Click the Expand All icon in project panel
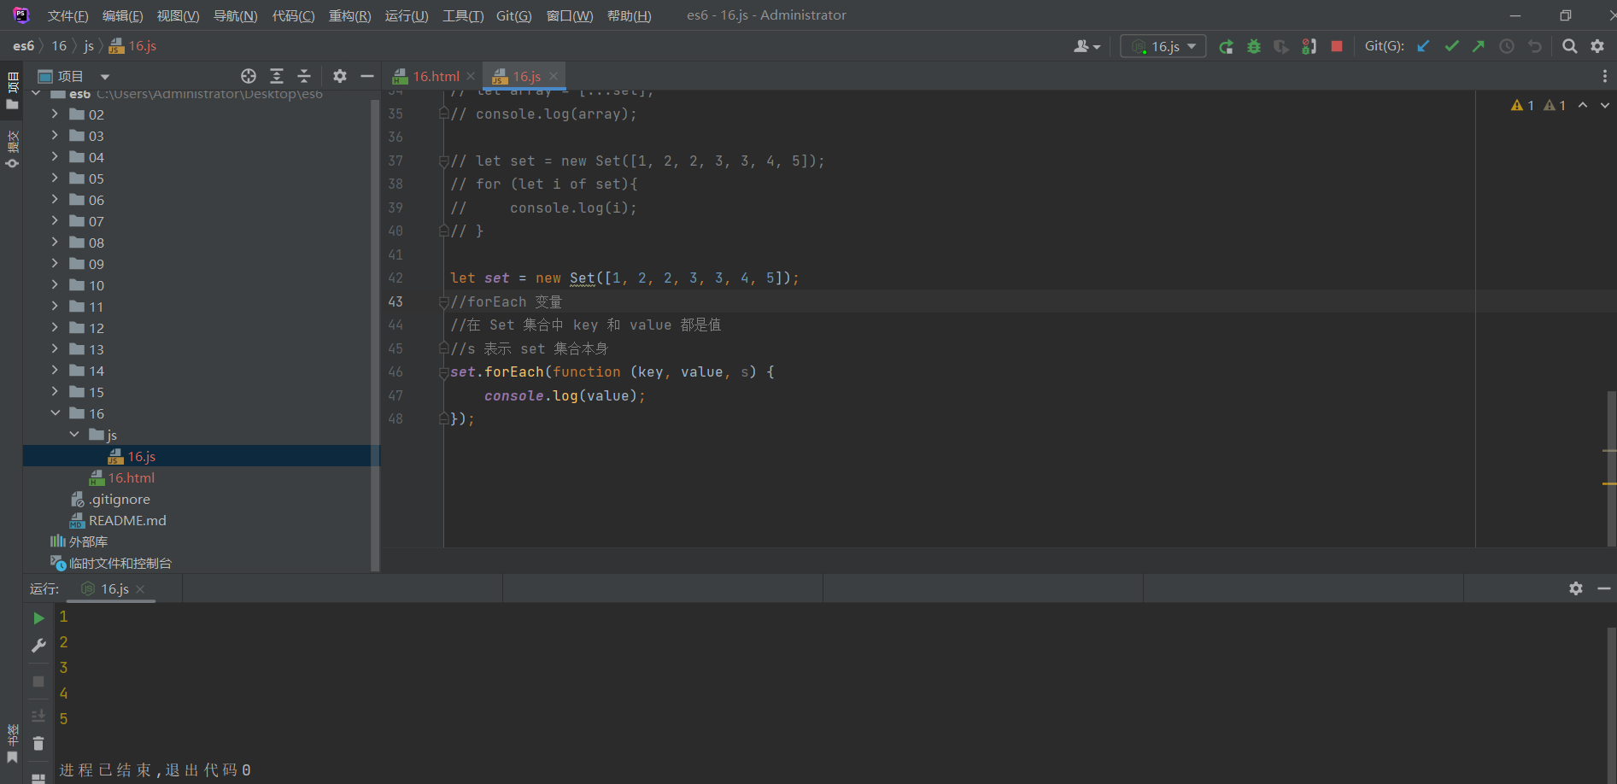The height and width of the screenshot is (784, 1617). tap(277, 76)
